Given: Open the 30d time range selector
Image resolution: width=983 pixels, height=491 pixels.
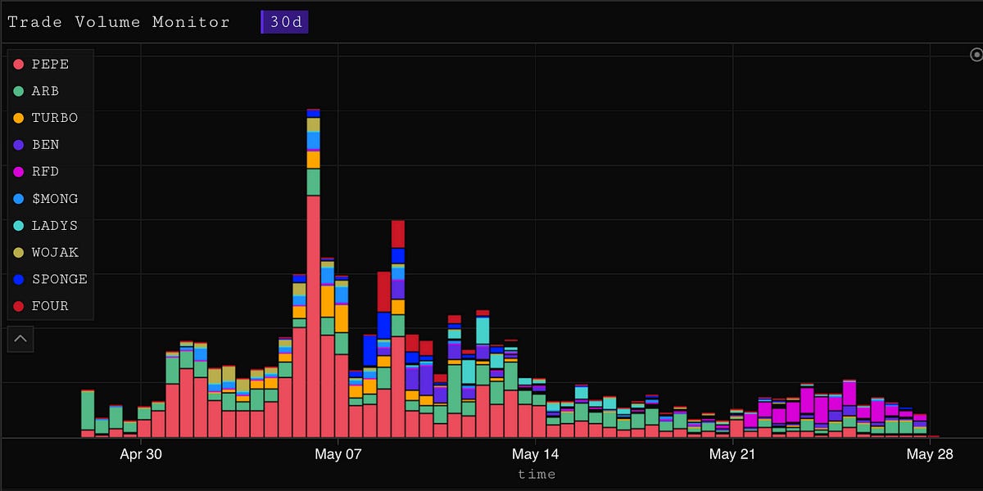Looking at the screenshot, I should (284, 22).
